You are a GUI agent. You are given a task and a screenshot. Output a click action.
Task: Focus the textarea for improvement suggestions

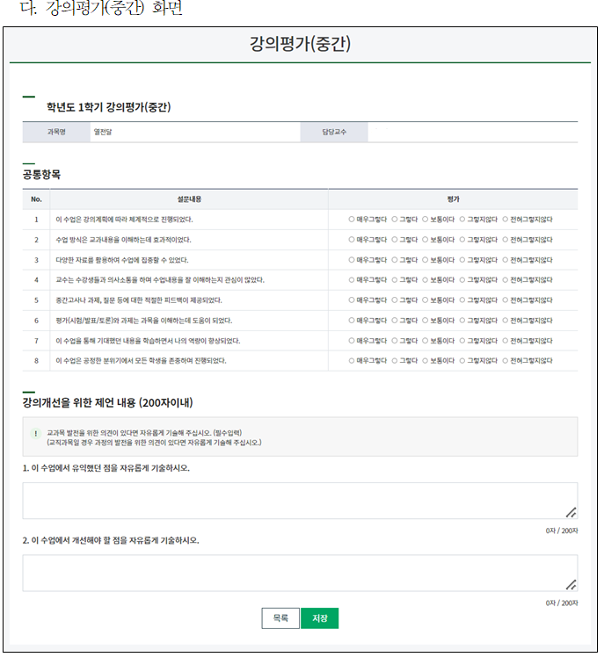click(x=299, y=572)
